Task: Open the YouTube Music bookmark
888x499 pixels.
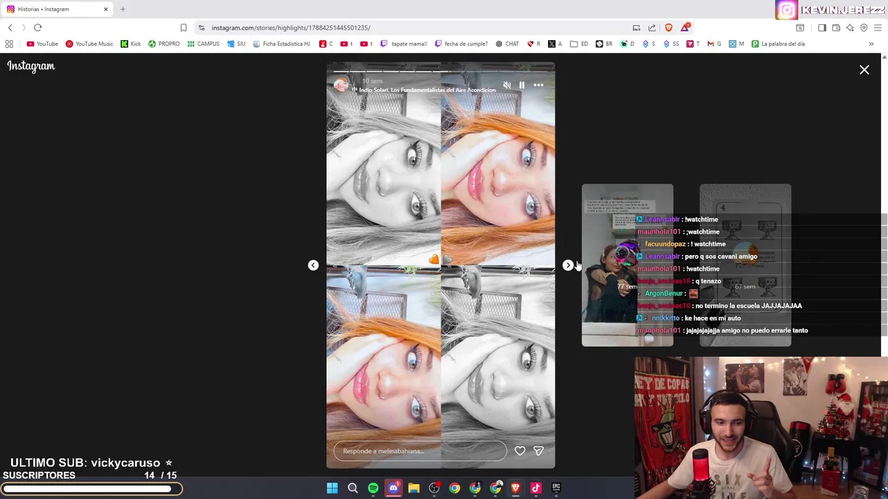Action: pos(89,44)
